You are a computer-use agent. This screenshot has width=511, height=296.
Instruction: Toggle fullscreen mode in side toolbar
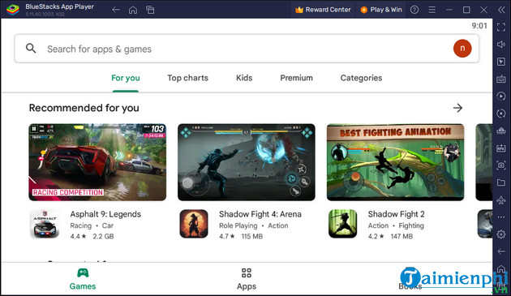click(501, 27)
